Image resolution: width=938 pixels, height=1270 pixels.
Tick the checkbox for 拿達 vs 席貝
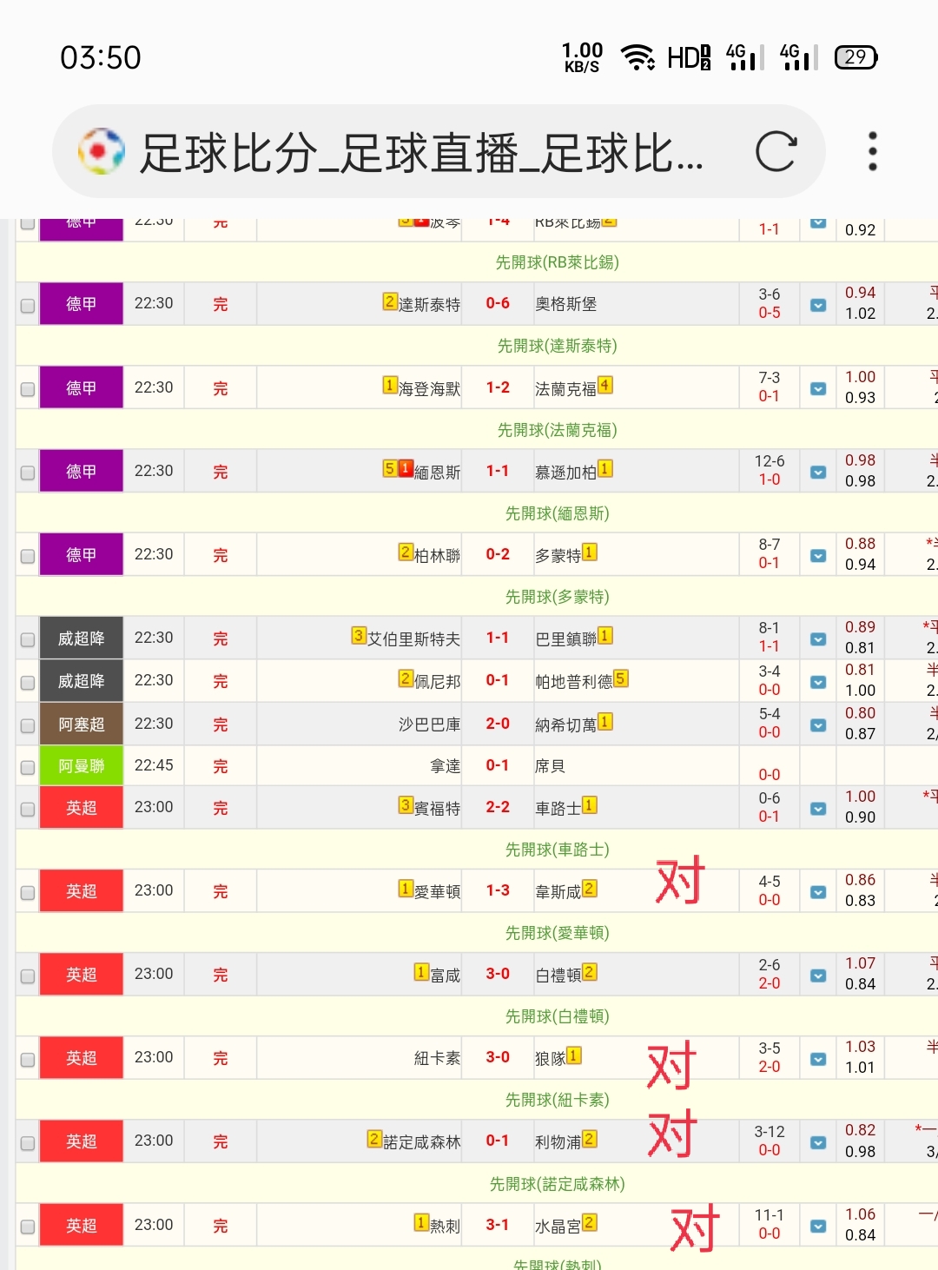(x=28, y=767)
